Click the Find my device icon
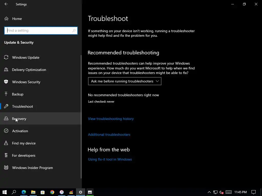Image resolution: width=262 pixels, height=196 pixels. pos(6,143)
